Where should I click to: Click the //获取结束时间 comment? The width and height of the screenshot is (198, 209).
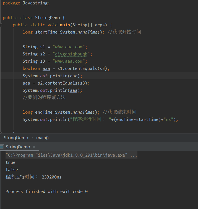[x=119, y=112]
